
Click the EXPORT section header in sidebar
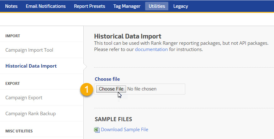point(13,83)
